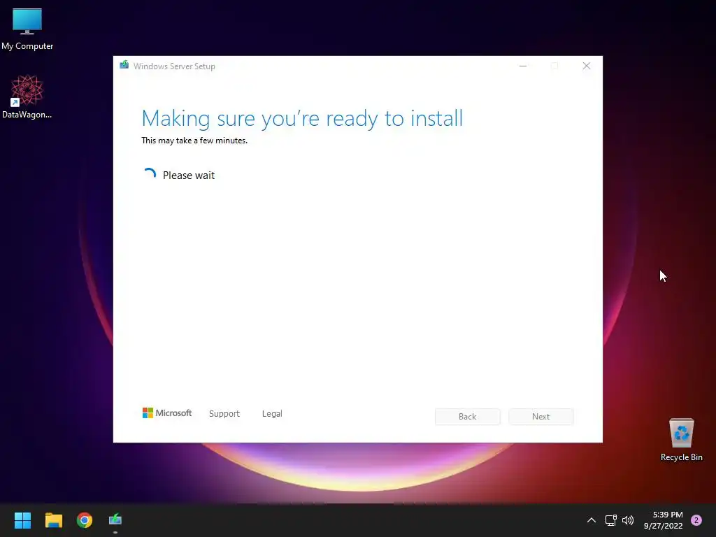Screen dimensions: 716x537
Task: Open the Recycle Bin on desktop
Action: click(x=681, y=440)
